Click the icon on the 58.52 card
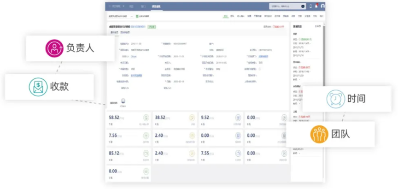Image resolution: width=398 pixels, height=189 pixels. point(146,118)
